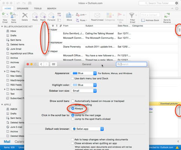Image resolution: width=181 pixels, height=150 pixels.
Task: Select Jump to the next page
Action: pos(73,115)
